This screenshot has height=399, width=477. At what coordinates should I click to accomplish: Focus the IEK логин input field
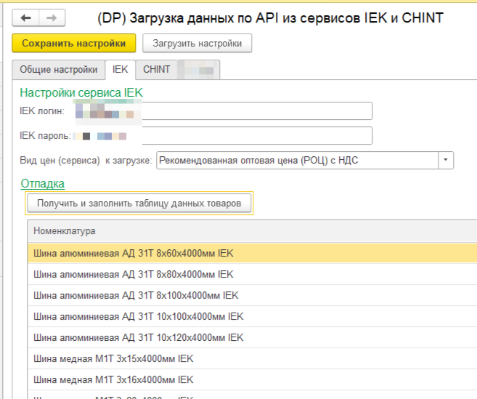256,110
